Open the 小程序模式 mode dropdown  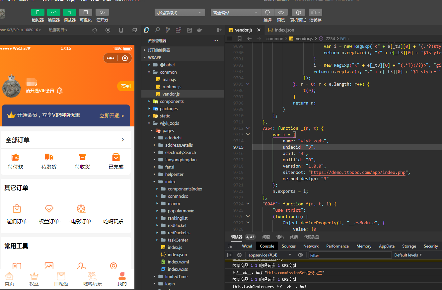pos(180,12)
